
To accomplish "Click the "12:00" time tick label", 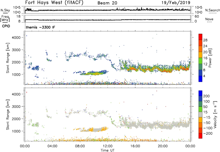I will (108, 146).
